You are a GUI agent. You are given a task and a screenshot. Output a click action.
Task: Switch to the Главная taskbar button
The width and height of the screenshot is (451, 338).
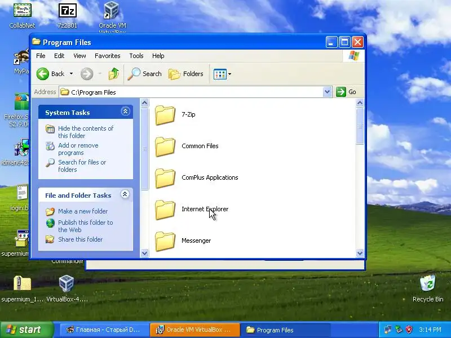click(104, 330)
